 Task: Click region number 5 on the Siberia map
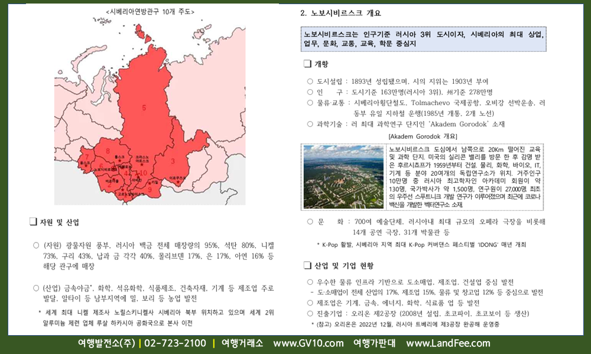click(x=144, y=108)
